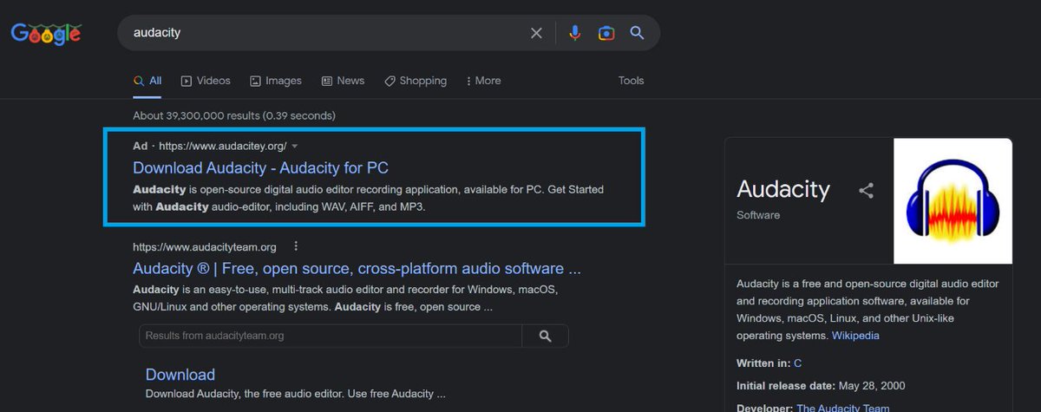The image size is (1041, 412).
Task: Start voice search with microphone icon
Action: tap(574, 33)
